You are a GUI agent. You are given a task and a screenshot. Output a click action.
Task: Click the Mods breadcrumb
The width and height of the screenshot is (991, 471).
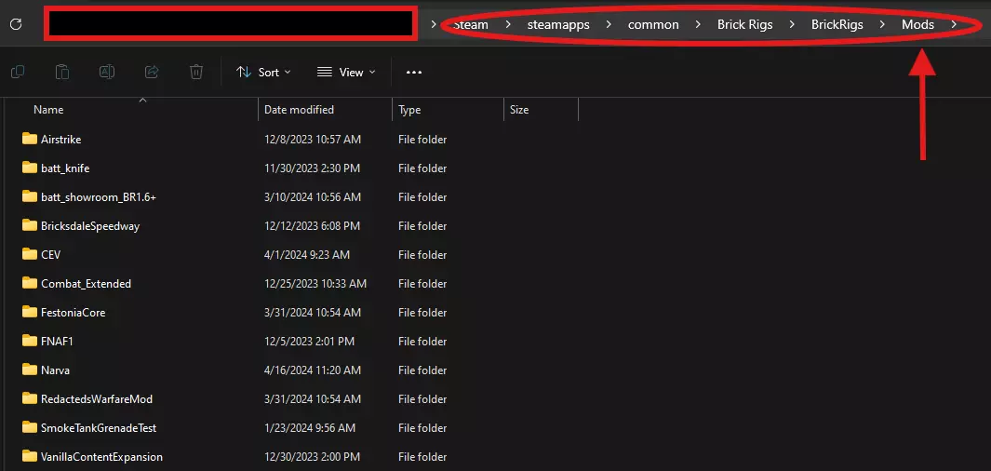point(917,24)
